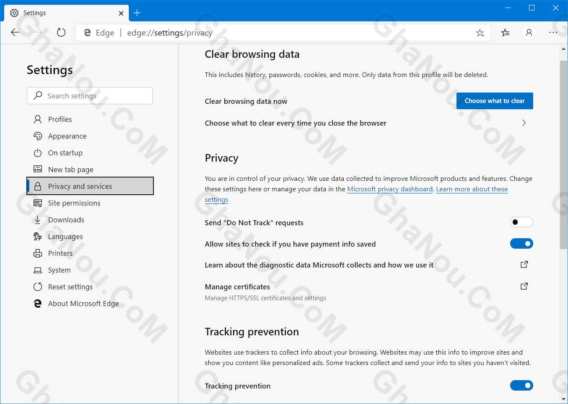The height and width of the screenshot is (404, 568).
Task: Expand clear-on-close options chevron
Action: point(524,123)
